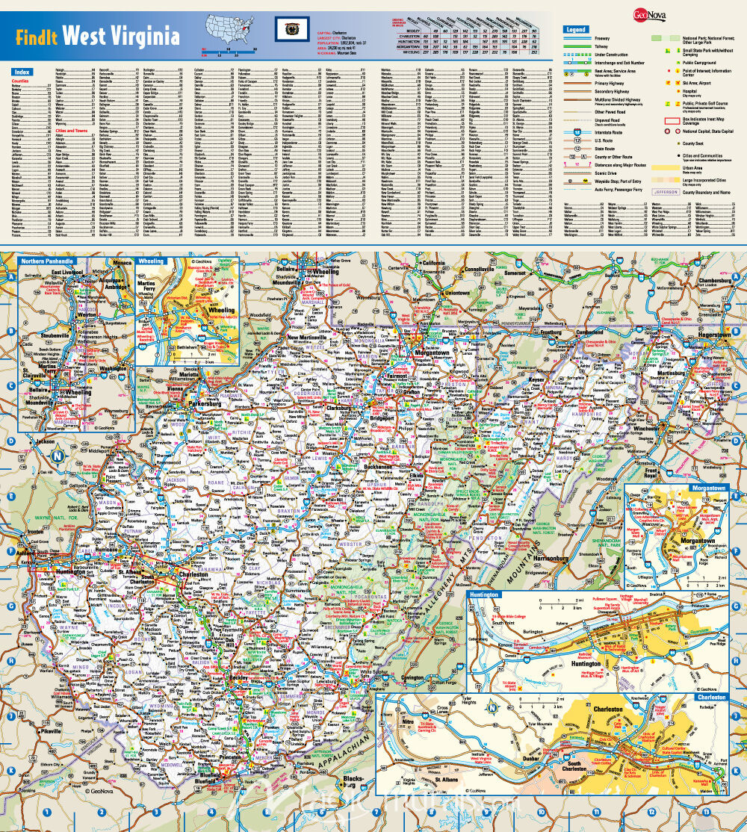Click the FindIt West Virginia title
Screen dimensions: 747x832
coord(99,35)
